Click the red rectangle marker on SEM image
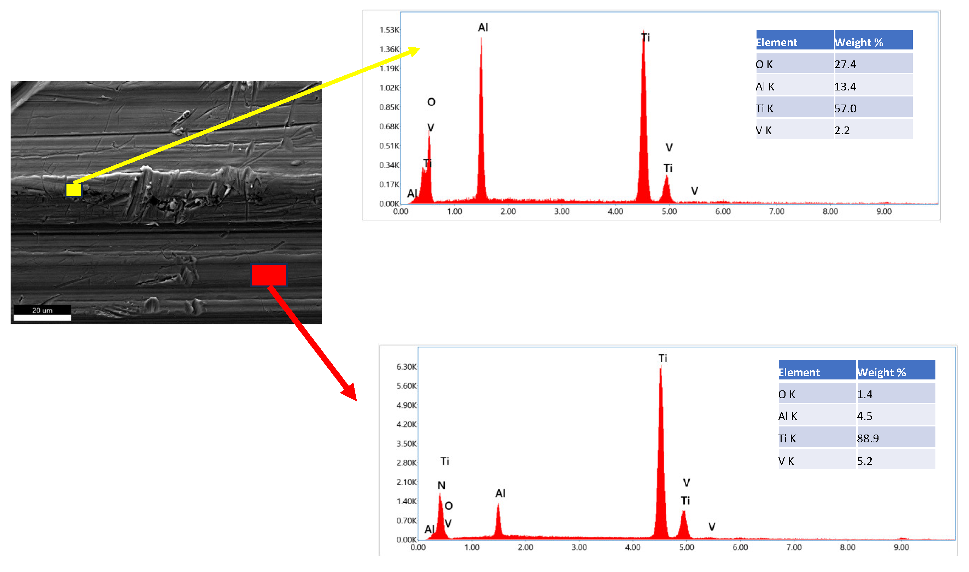The width and height of the screenshot is (969, 572). [x=269, y=275]
